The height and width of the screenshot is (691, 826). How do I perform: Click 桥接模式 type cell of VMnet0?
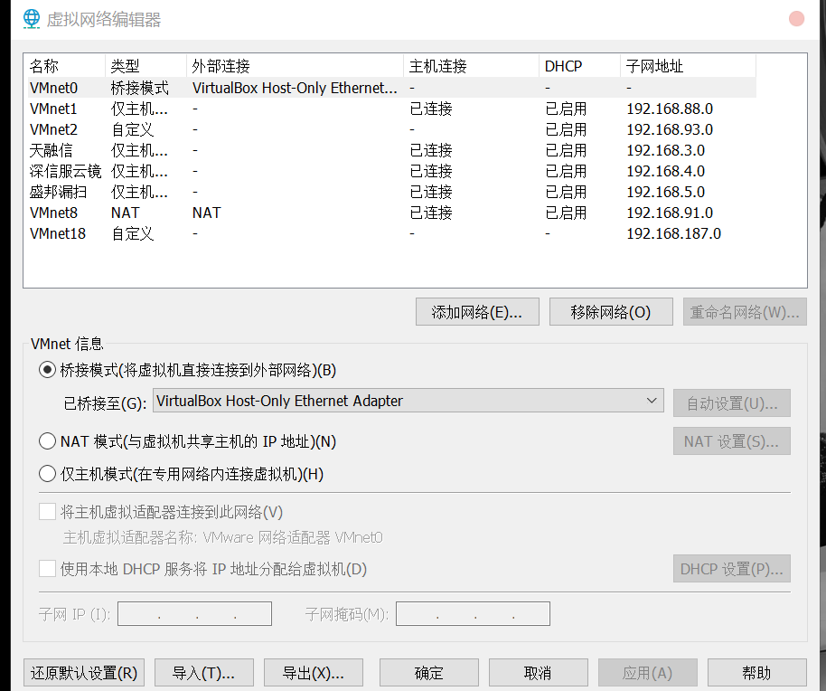[x=139, y=88]
